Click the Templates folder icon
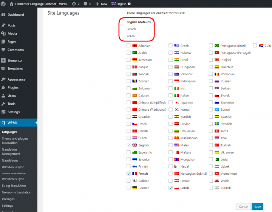272x212 pixels. coord(3,69)
